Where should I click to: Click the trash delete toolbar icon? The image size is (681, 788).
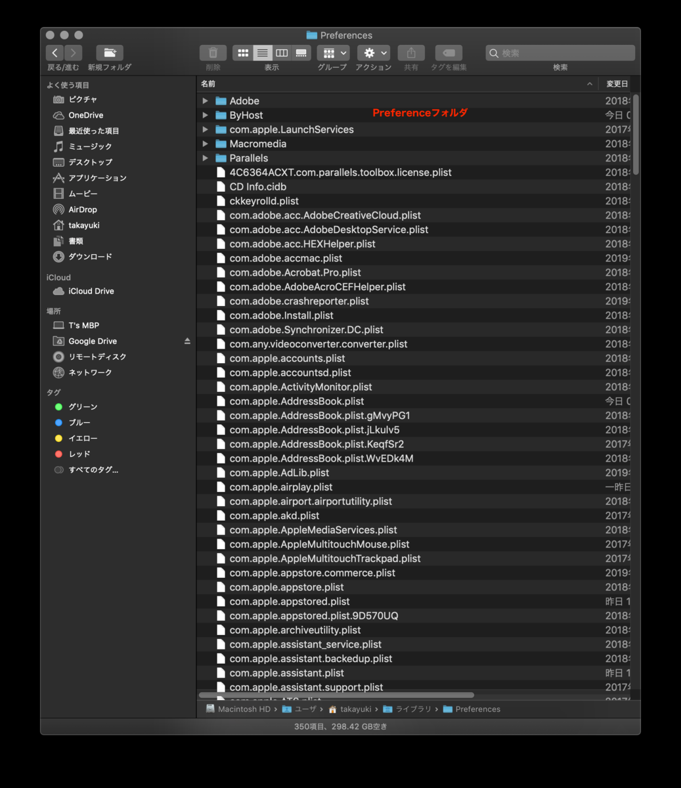tap(213, 53)
